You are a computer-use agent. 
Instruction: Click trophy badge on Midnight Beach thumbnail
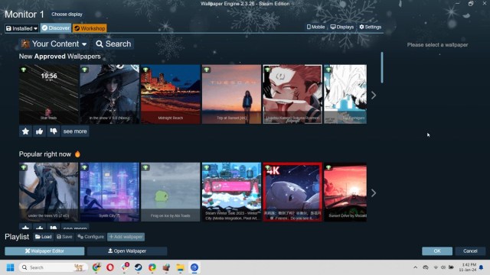point(145,70)
